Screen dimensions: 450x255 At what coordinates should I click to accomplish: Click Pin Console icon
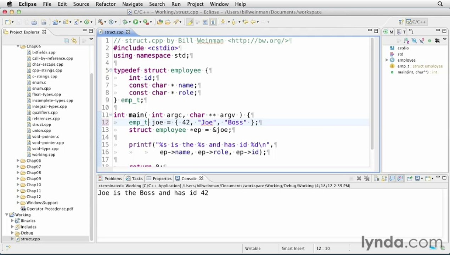click(x=410, y=178)
